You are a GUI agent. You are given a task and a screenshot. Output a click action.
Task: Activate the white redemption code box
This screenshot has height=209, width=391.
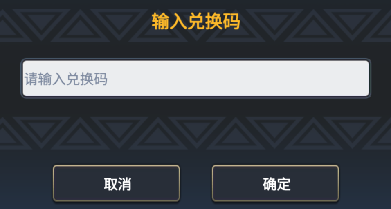click(195, 79)
